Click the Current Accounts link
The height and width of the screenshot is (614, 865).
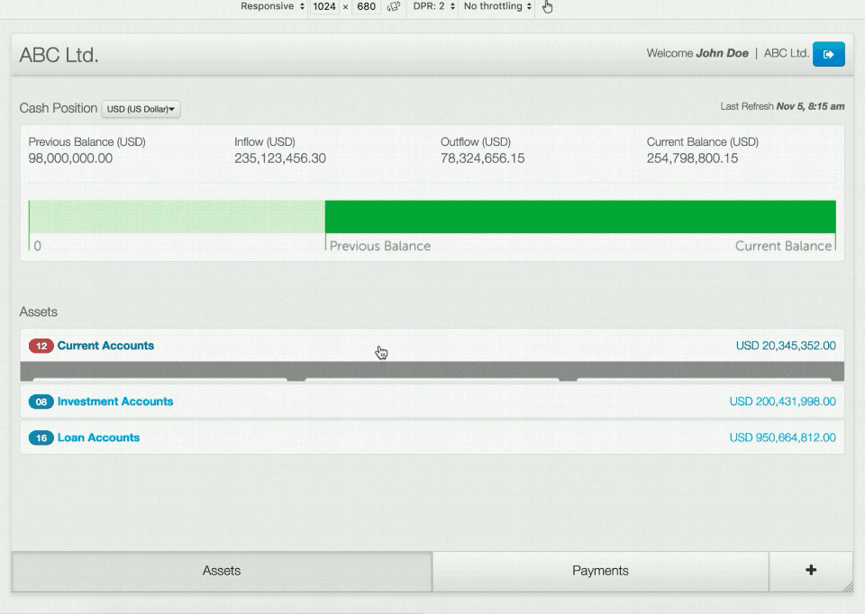tap(105, 346)
